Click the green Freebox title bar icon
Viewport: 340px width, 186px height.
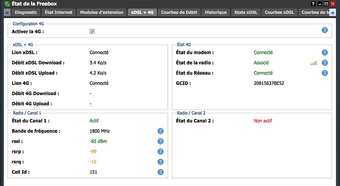(7, 4)
